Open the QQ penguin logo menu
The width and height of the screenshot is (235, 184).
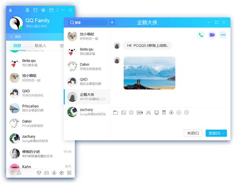click(10, 10)
